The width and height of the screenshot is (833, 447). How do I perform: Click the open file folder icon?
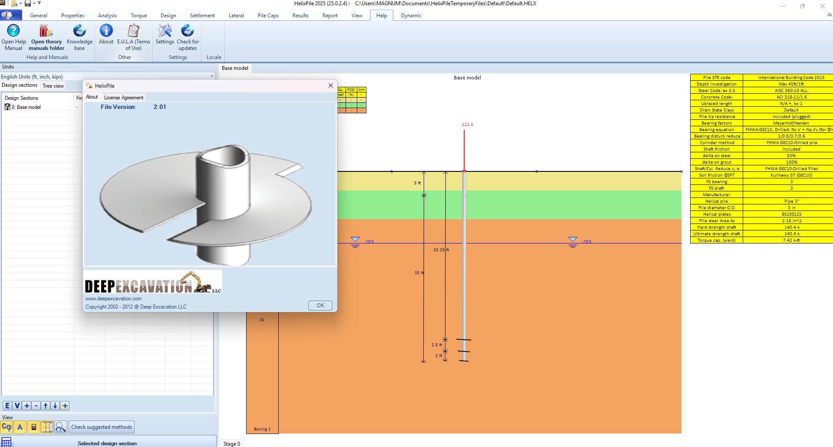pyautogui.click(x=14, y=3)
